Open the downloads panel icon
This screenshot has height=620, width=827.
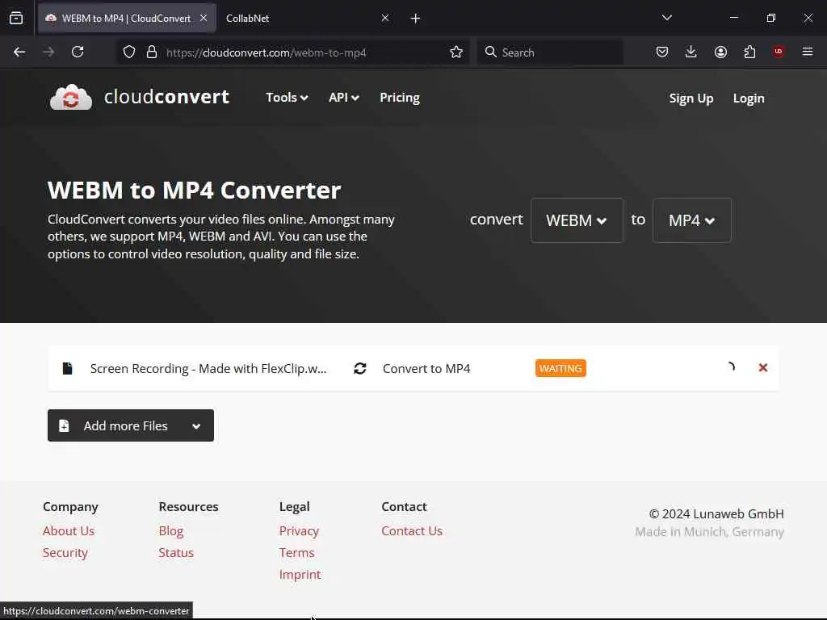(691, 52)
